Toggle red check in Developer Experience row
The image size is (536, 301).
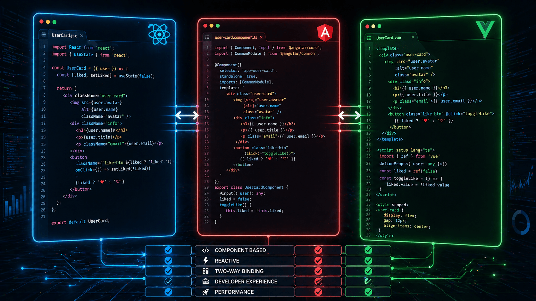coord(318,281)
